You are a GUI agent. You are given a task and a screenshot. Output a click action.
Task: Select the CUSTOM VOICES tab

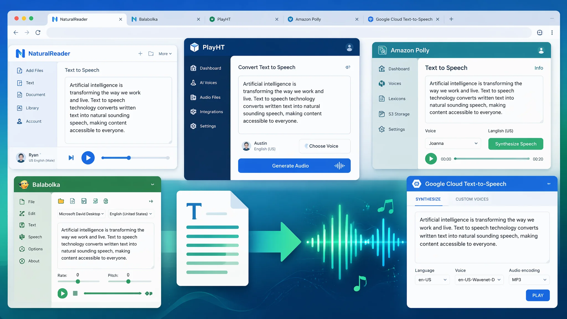click(x=472, y=199)
